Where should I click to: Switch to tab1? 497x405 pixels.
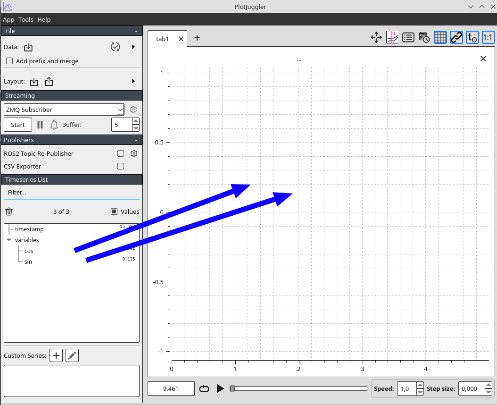(162, 39)
